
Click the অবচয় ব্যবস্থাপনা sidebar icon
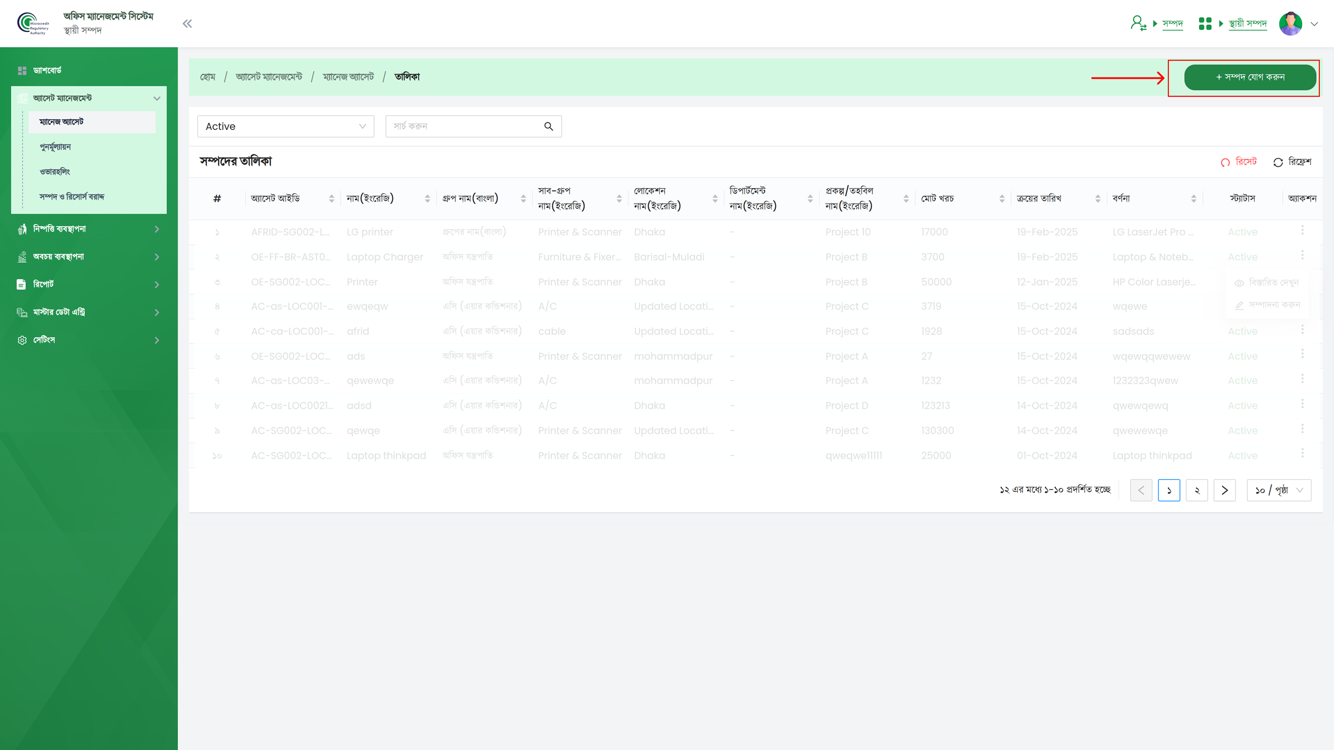click(22, 257)
